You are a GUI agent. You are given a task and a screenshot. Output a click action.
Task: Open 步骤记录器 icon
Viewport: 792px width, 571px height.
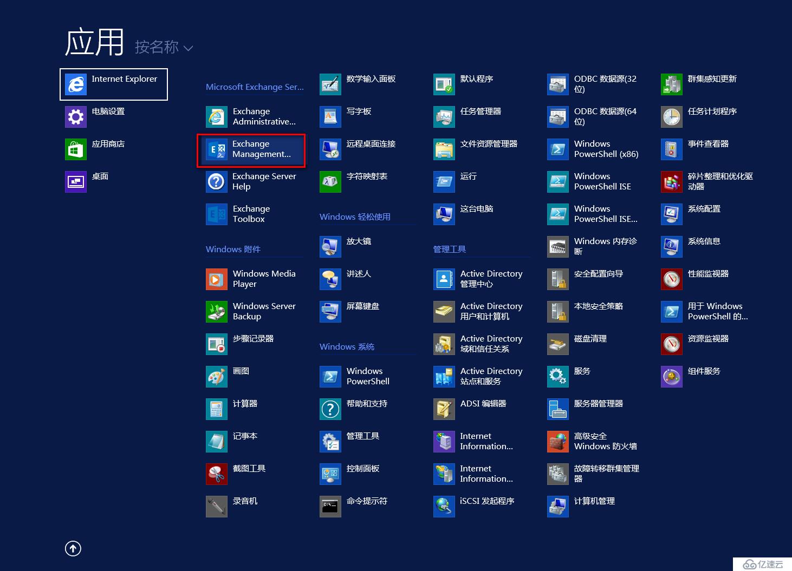pyautogui.click(x=217, y=344)
